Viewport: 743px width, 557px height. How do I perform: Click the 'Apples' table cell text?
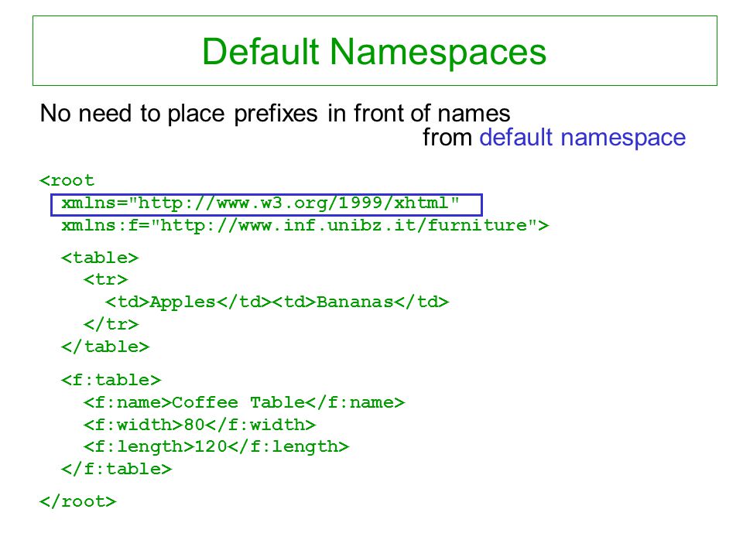click(183, 302)
